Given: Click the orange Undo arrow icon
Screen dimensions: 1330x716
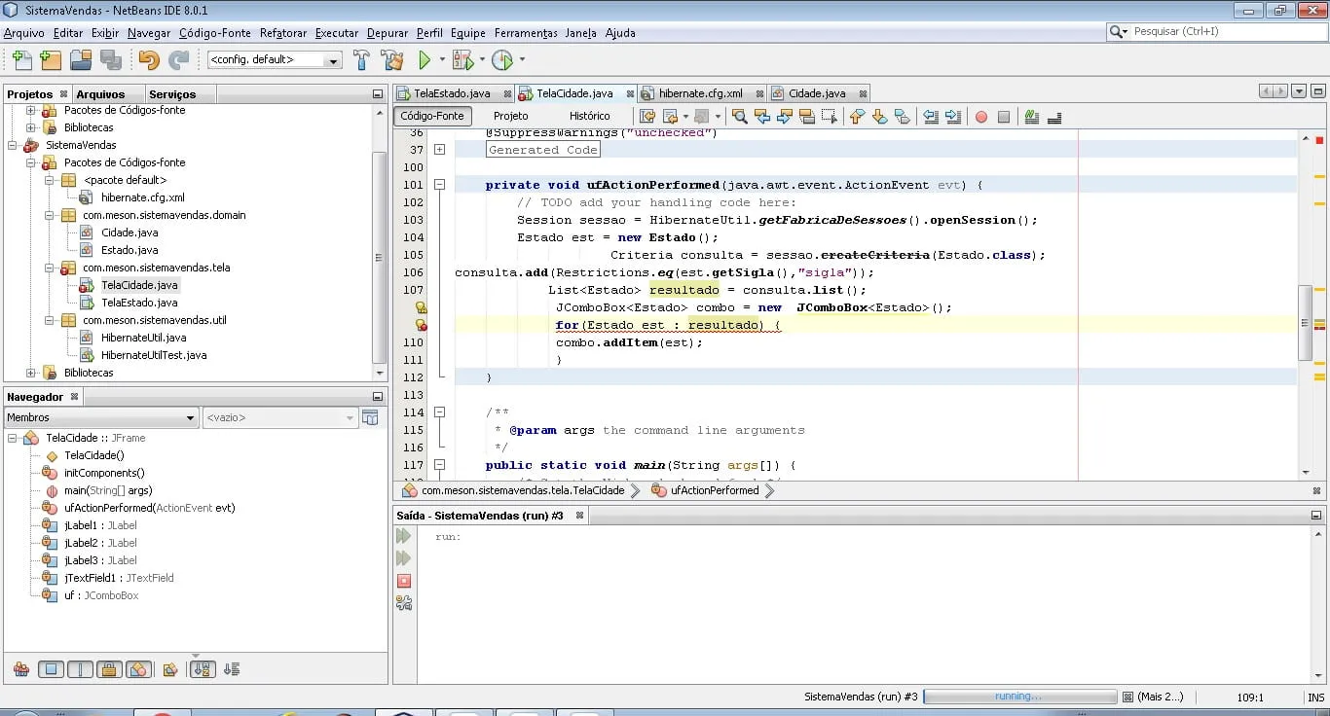Looking at the screenshot, I should click(x=148, y=60).
